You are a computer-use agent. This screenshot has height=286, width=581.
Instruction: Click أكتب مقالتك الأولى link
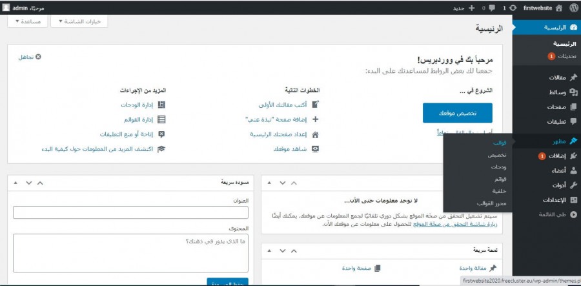tap(282, 105)
